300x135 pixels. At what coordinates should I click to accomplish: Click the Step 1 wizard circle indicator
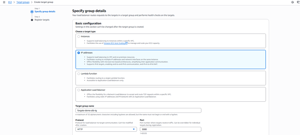point(32,12)
